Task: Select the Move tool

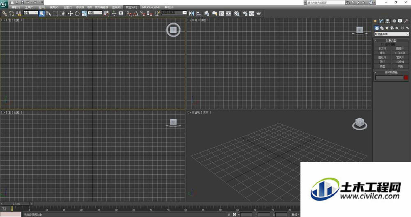Action: [x=70, y=14]
